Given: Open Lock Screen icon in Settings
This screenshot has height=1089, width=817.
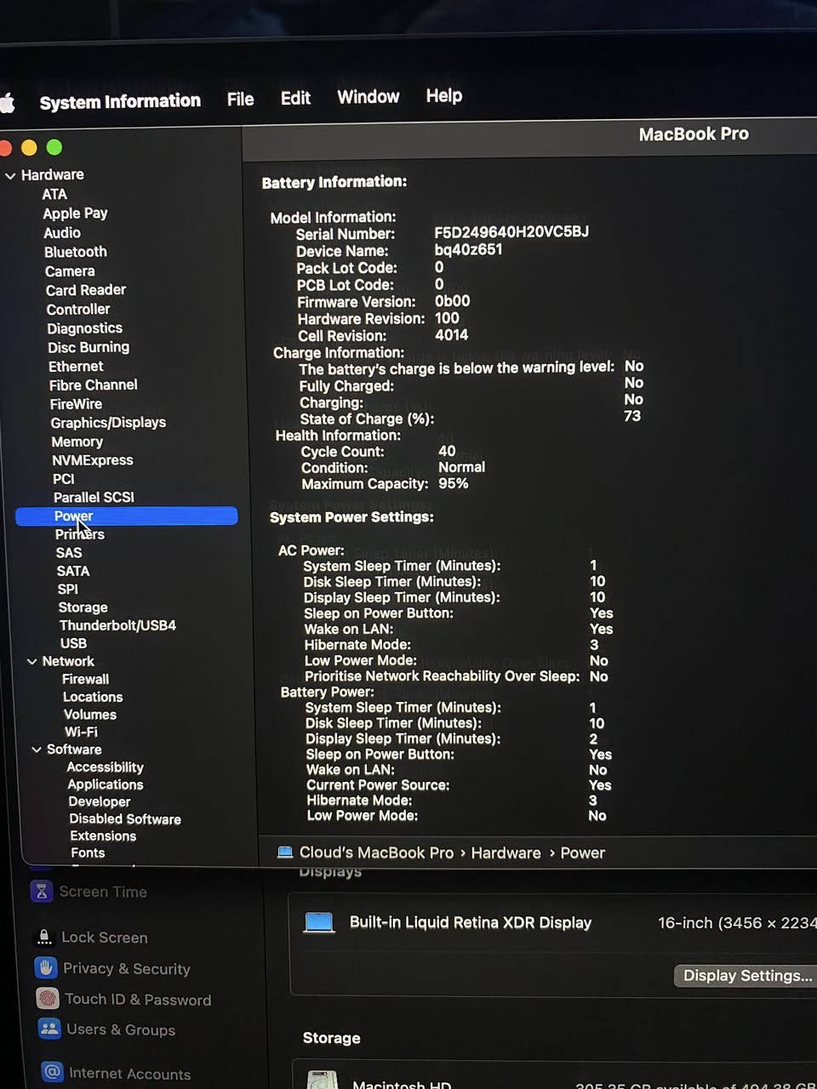Looking at the screenshot, I should 43,938.
